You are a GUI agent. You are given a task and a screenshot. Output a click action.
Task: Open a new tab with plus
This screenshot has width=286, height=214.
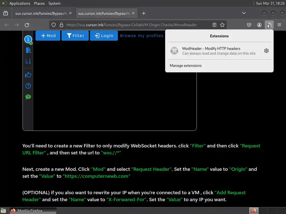point(144,13)
